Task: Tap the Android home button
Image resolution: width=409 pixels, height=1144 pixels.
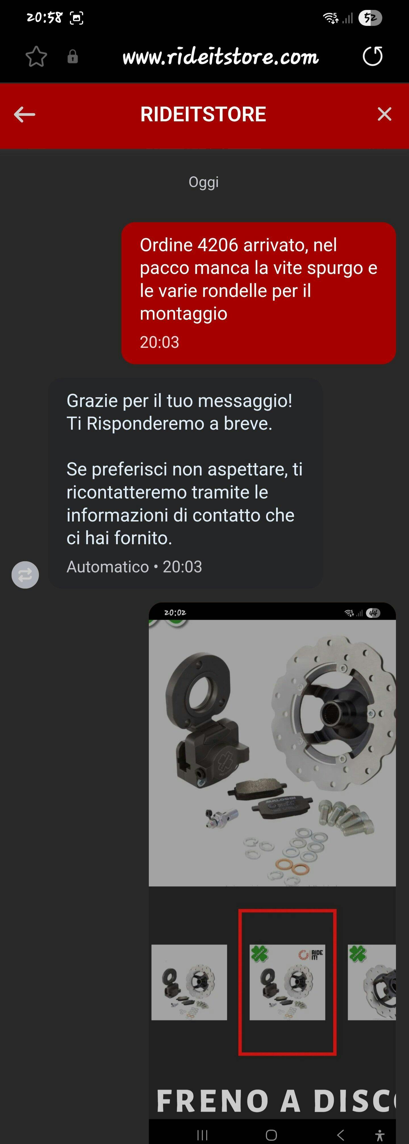Action: pos(271,1135)
